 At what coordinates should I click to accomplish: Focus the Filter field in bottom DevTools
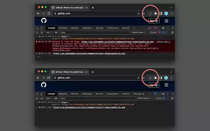(x=97, y=98)
